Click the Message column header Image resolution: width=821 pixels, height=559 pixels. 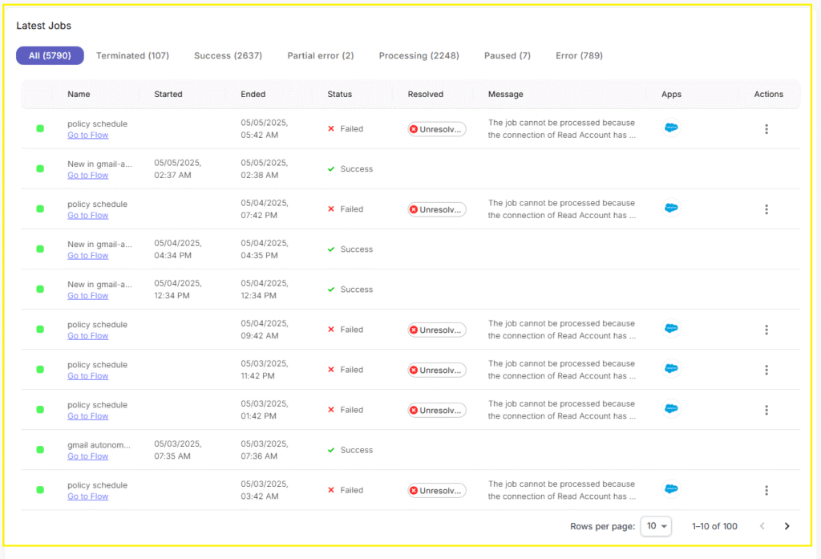pyautogui.click(x=505, y=95)
